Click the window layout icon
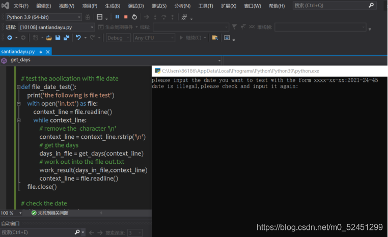 point(99,17)
